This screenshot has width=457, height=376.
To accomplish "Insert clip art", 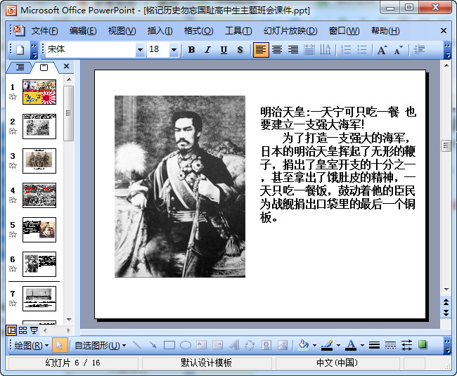I will pyautogui.click(x=266, y=345).
